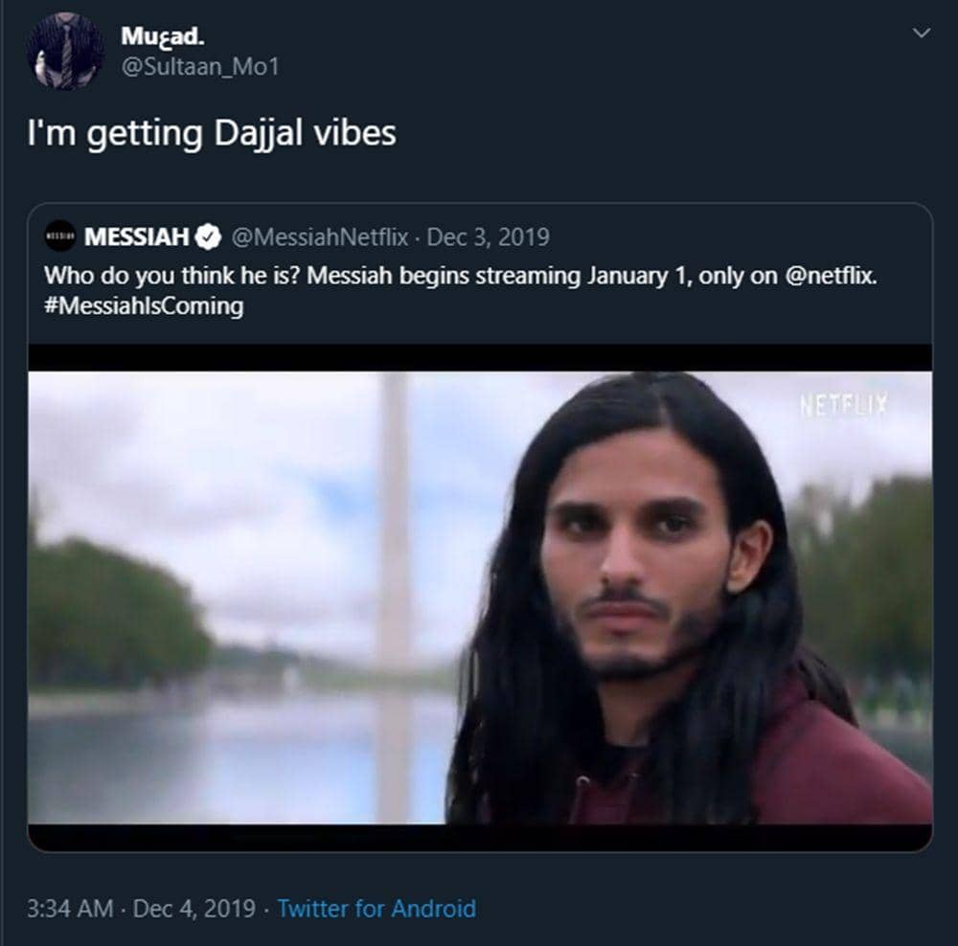
Task: Click the verified badge next to MESSIAH
Action: click(x=210, y=236)
